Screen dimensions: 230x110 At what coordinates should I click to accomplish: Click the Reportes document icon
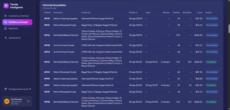click(x=6, y=28)
